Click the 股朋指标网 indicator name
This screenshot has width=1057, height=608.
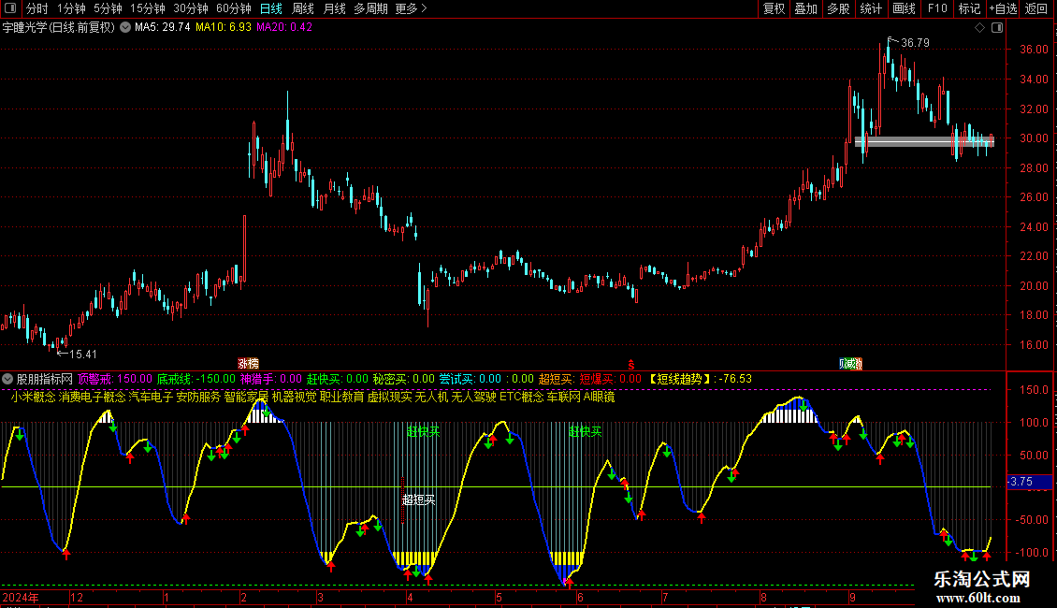pos(45,379)
